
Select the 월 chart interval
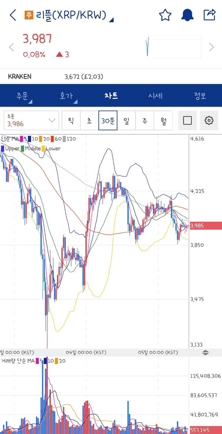163,120
